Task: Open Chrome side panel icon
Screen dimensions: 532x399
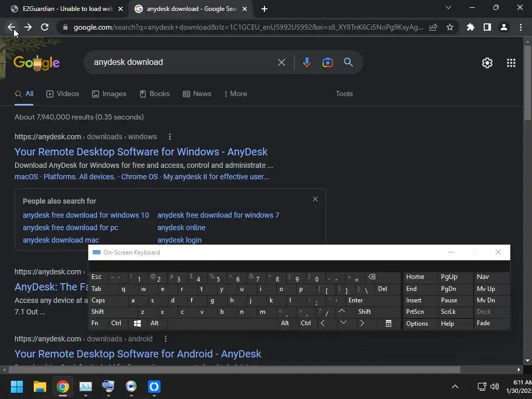Action: [487, 27]
